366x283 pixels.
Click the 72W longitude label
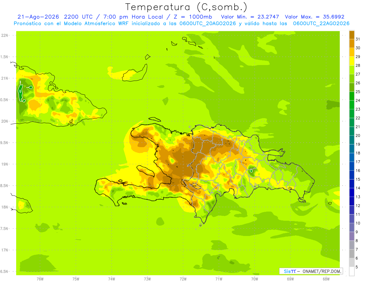point(183,279)
